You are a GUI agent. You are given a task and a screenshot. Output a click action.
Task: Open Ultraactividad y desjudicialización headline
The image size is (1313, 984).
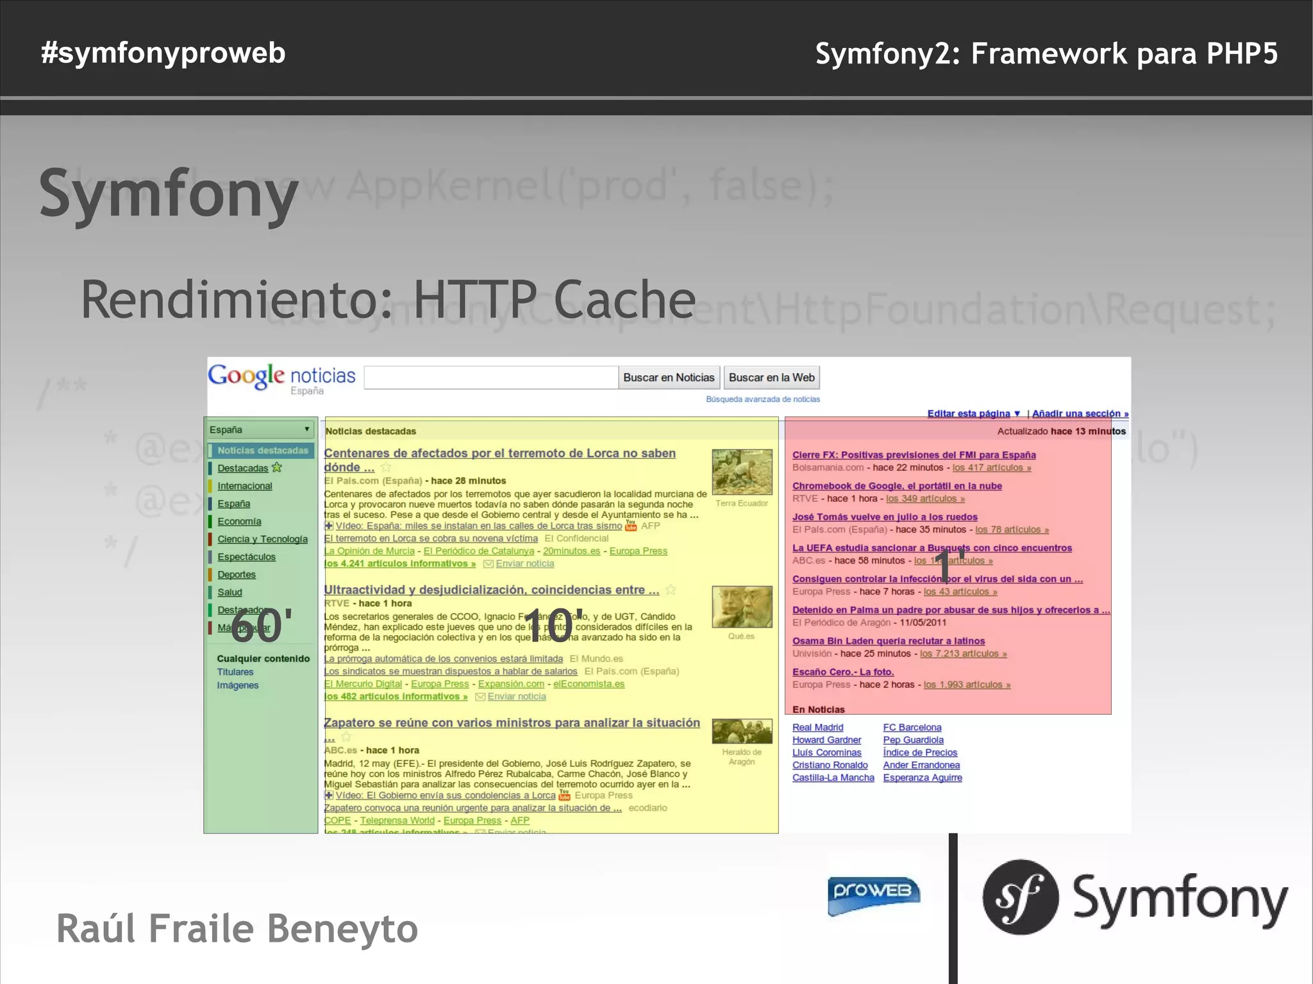pyautogui.click(x=492, y=590)
